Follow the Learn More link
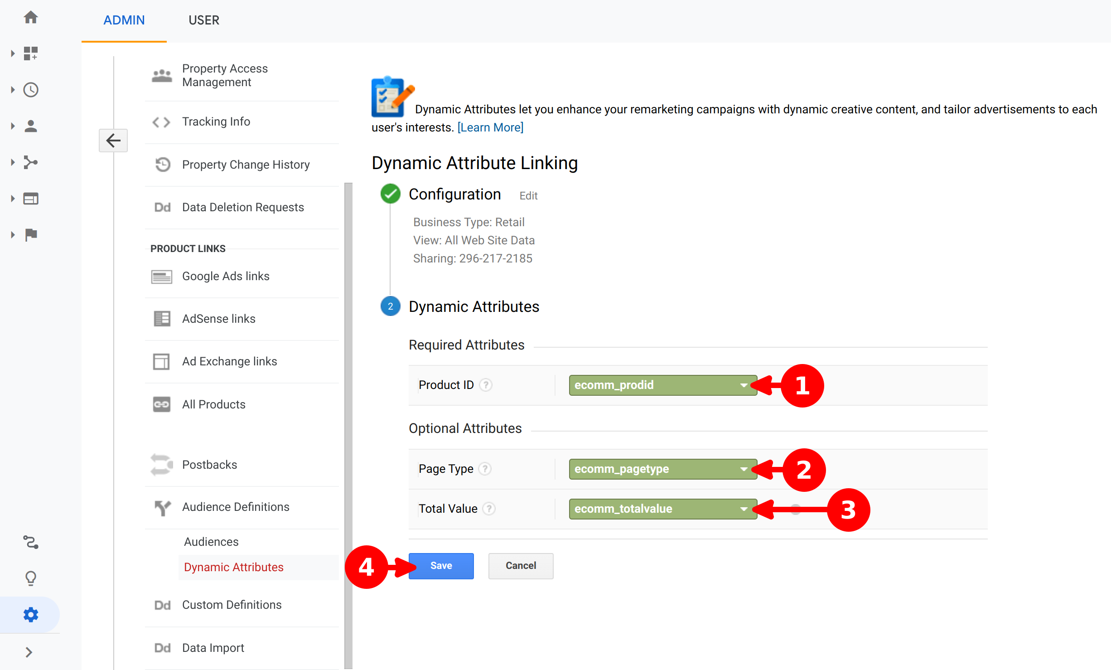 pos(490,127)
